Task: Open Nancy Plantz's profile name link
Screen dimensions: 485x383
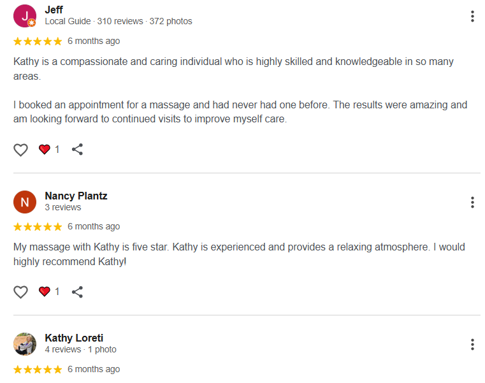Action: click(76, 196)
